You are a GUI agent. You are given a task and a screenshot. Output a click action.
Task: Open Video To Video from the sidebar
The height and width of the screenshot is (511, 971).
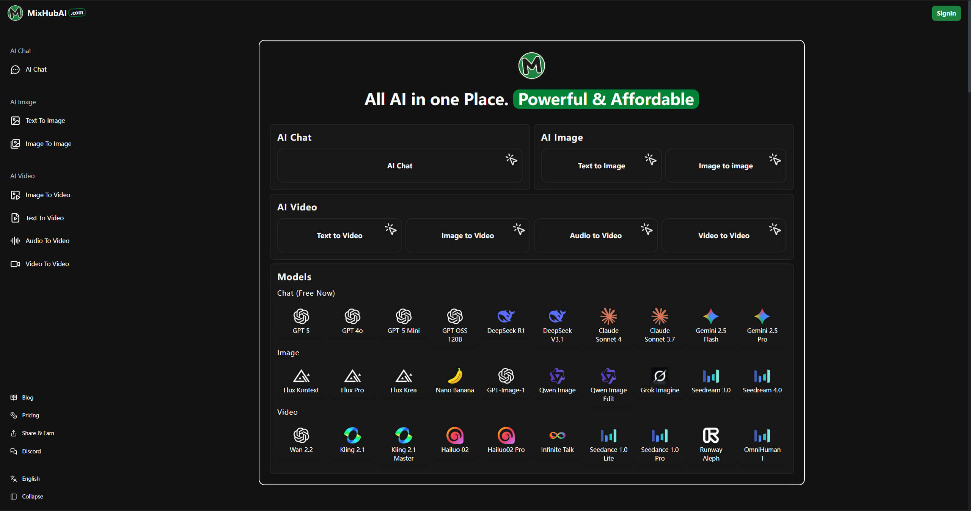point(47,264)
